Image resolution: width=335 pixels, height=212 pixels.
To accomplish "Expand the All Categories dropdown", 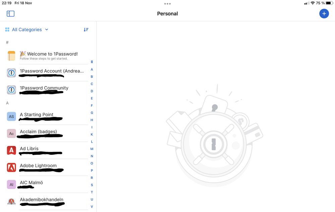I will [30, 29].
